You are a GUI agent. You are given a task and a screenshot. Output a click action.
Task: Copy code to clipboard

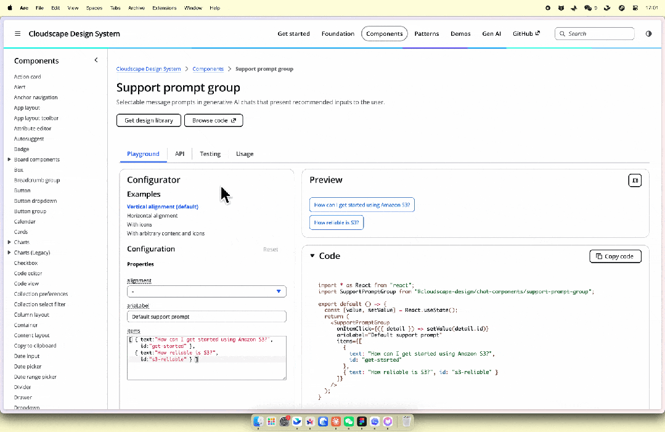coord(615,256)
